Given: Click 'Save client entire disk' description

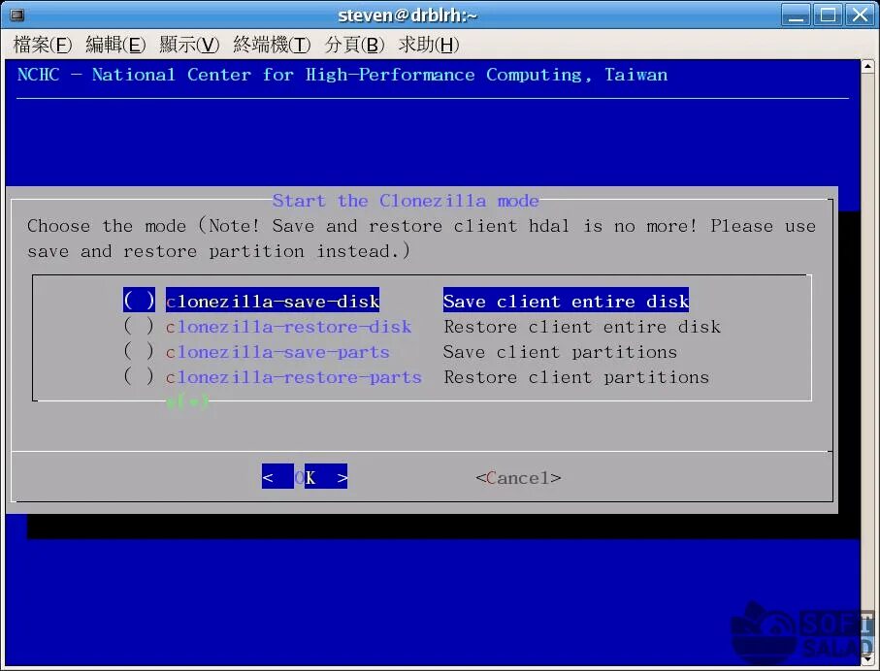Looking at the screenshot, I should tap(566, 302).
